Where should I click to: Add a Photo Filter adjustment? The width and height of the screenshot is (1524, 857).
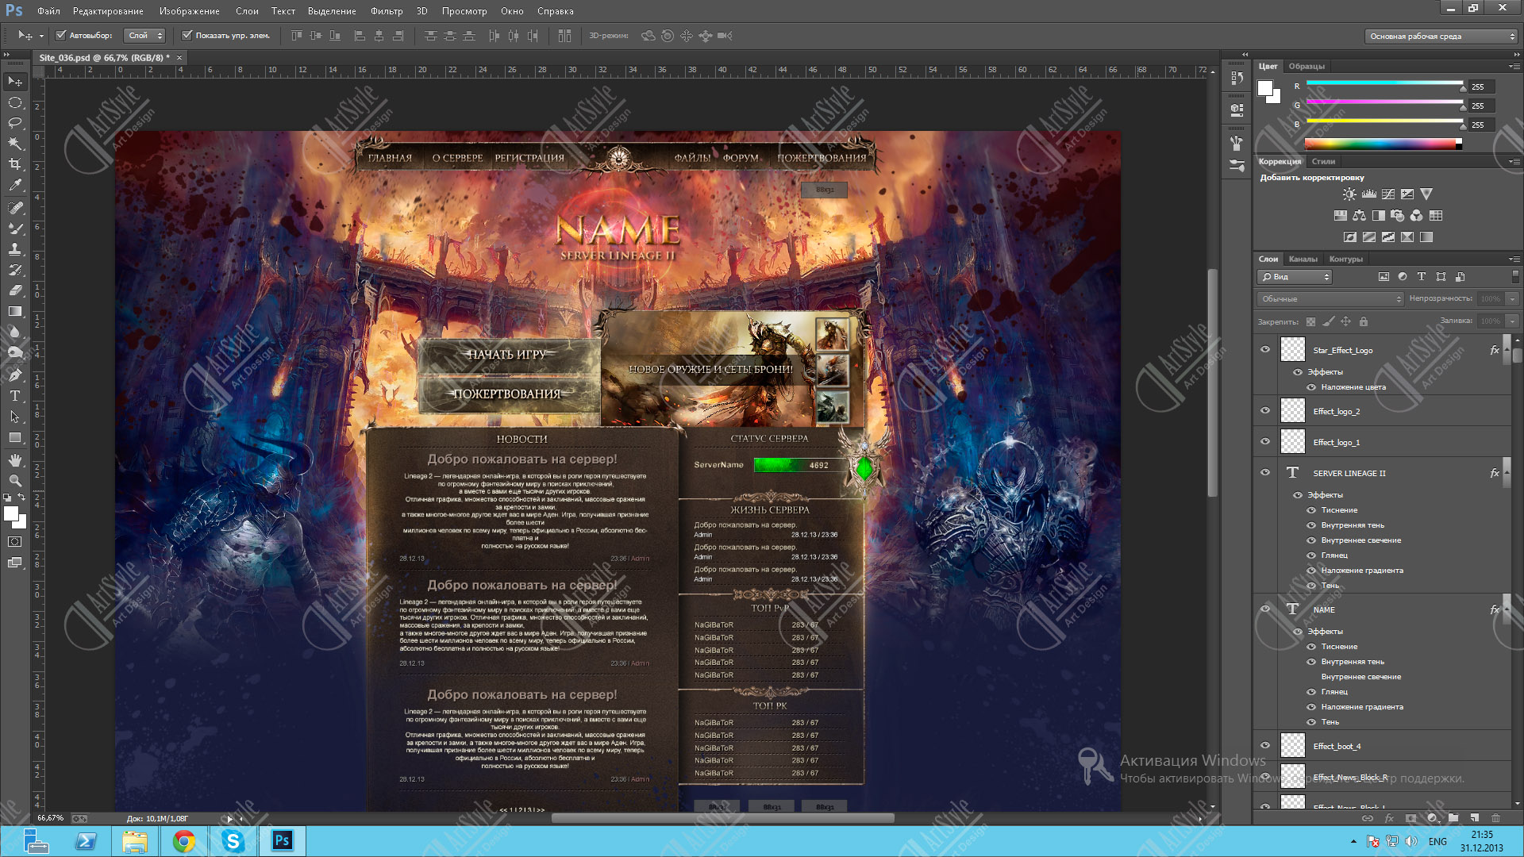click(1398, 216)
